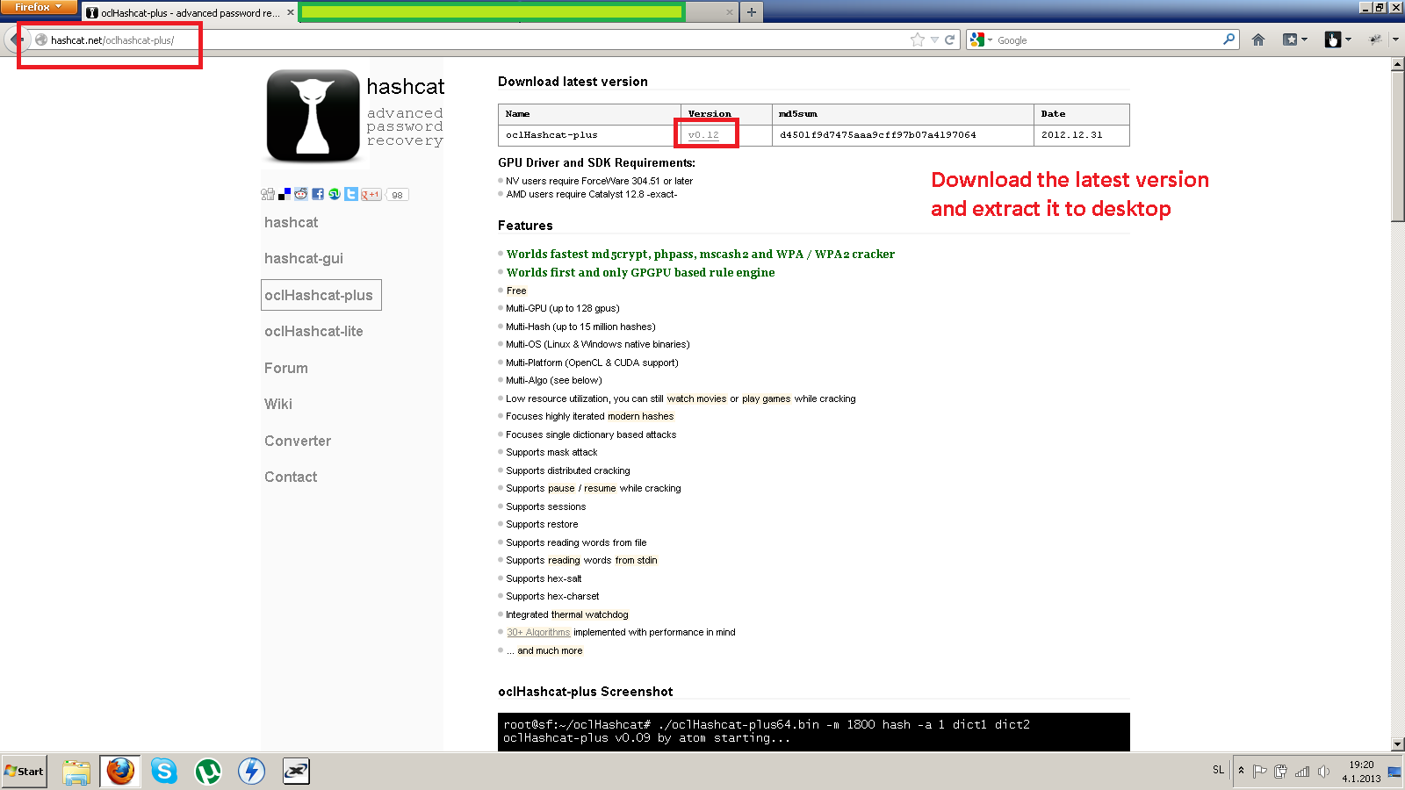Viewport: 1405px width, 790px height.
Task: Click into the Google search box
Action: click(1108, 40)
